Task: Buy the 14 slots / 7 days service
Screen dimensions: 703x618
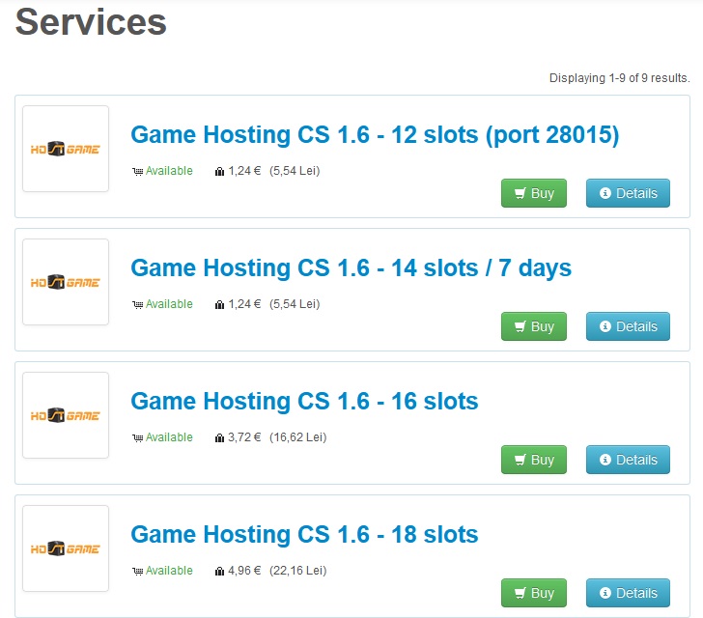Action: [533, 326]
